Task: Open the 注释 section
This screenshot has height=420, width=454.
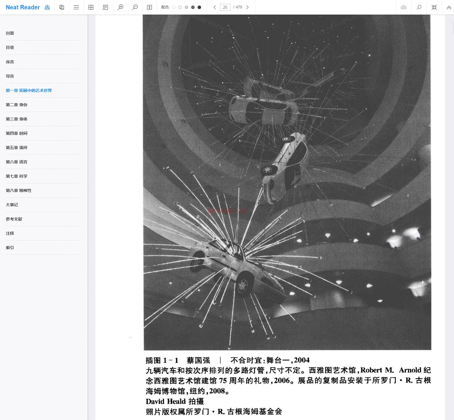Action: pos(43,233)
